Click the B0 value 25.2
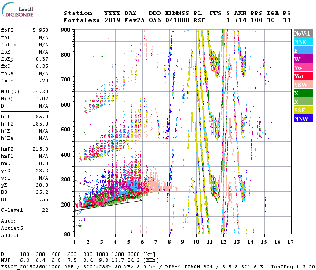Viewport: 316px width, 270px height. 42,192
